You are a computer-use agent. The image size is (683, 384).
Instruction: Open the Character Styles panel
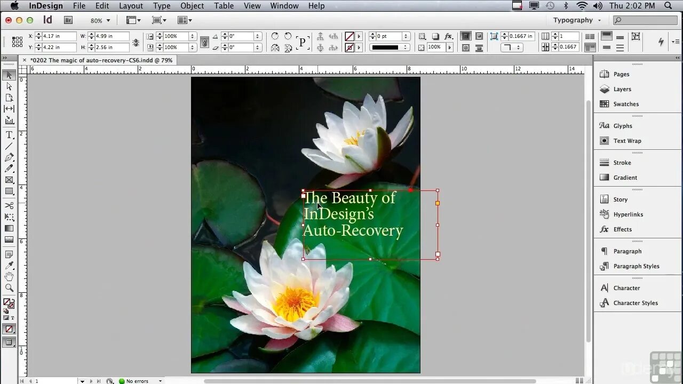pos(636,303)
